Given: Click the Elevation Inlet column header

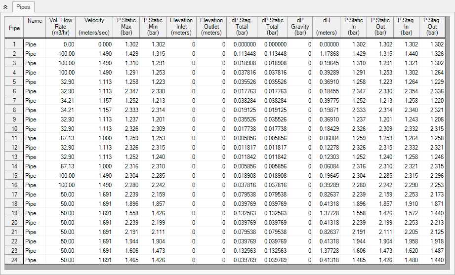Looking at the screenshot, I should (x=181, y=27).
